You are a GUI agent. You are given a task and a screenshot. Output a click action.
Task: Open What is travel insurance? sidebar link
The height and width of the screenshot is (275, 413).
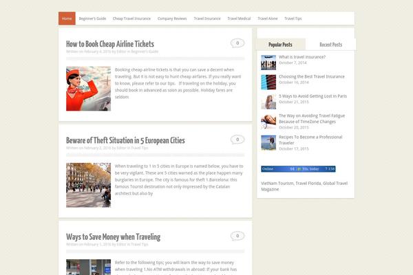pos(302,57)
